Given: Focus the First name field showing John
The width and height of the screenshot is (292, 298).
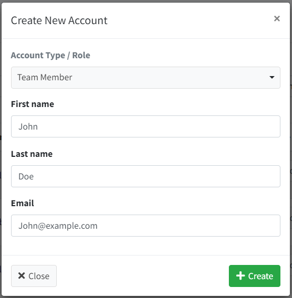Looking at the screenshot, I should pyautogui.click(x=146, y=126).
